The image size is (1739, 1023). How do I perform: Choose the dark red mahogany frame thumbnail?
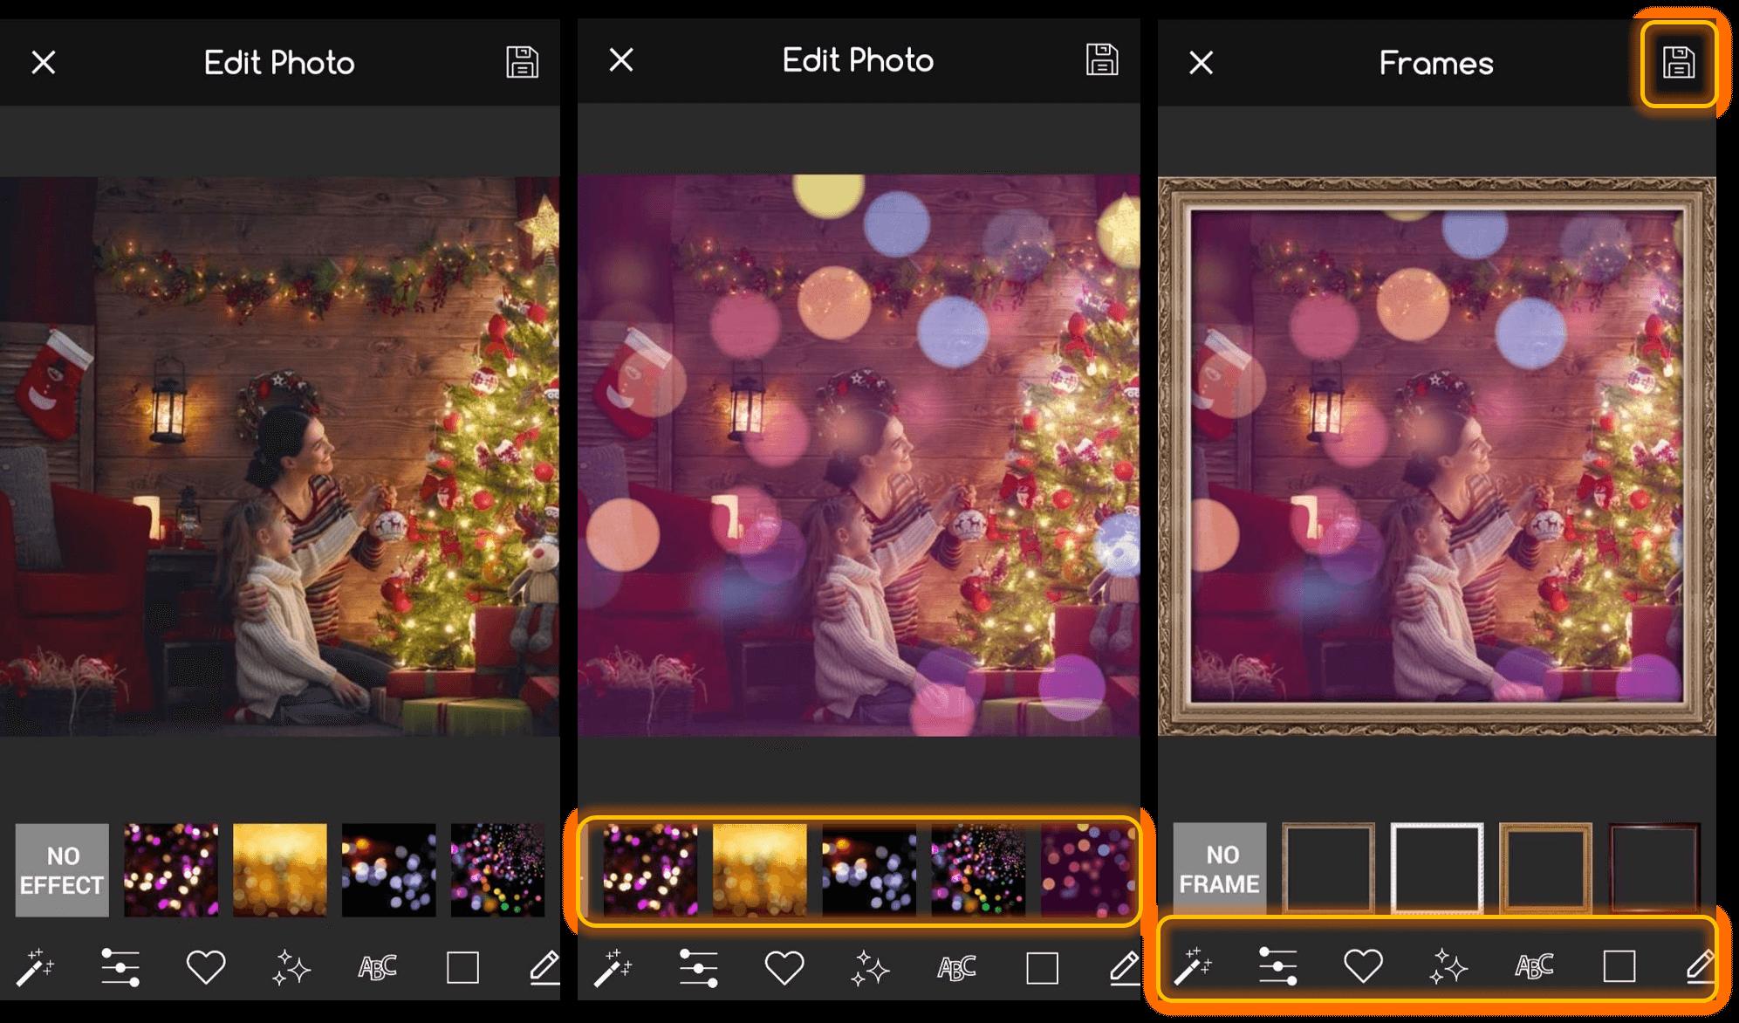1654,869
